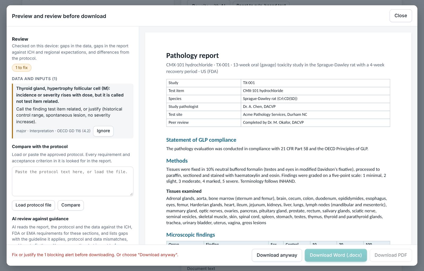Click the "Sprague-Dawley rat (Crl:CD(SD))" cell
This screenshot has height=271, width=424.
[315, 99]
